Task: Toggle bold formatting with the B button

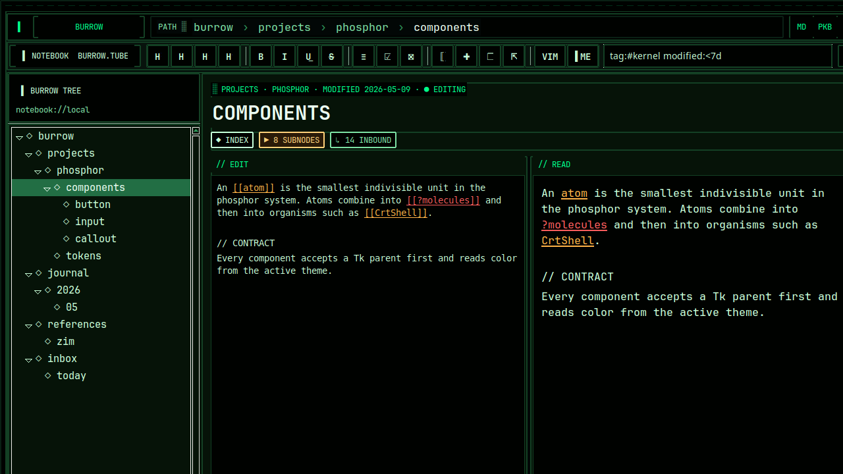Action: tap(261, 57)
